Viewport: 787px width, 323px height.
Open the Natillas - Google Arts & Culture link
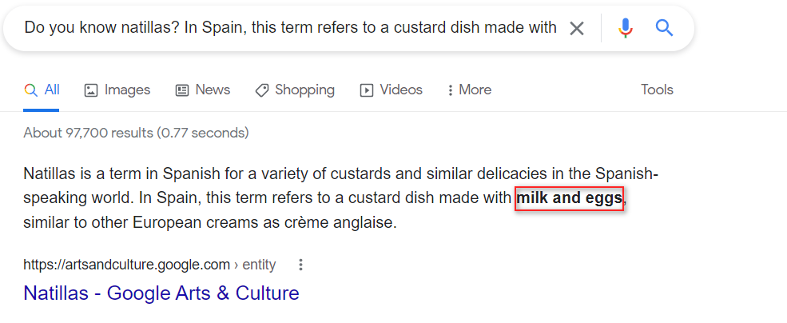161,293
